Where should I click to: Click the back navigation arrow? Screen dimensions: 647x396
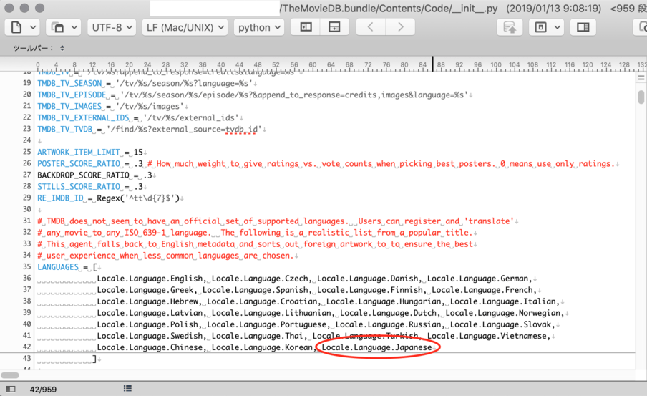pos(371,27)
